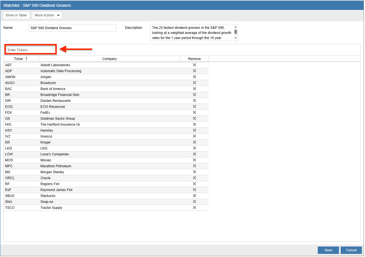Remove Broadridge Financial Soln row

click(x=195, y=95)
